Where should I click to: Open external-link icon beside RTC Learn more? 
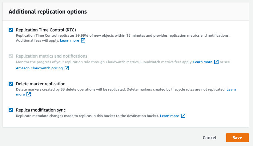tap(83, 40)
